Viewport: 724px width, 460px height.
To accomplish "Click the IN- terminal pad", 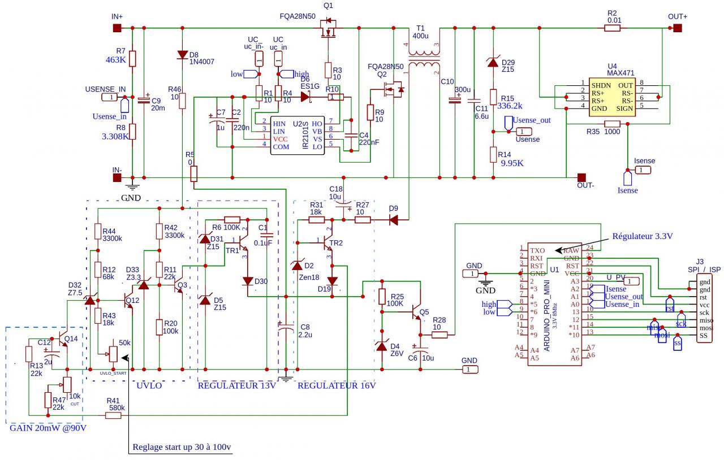I will 117,178.
